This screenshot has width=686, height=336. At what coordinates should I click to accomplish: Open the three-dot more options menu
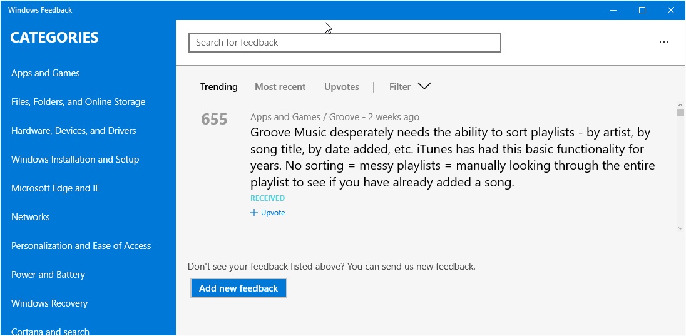pyautogui.click(x=663, y=43)
